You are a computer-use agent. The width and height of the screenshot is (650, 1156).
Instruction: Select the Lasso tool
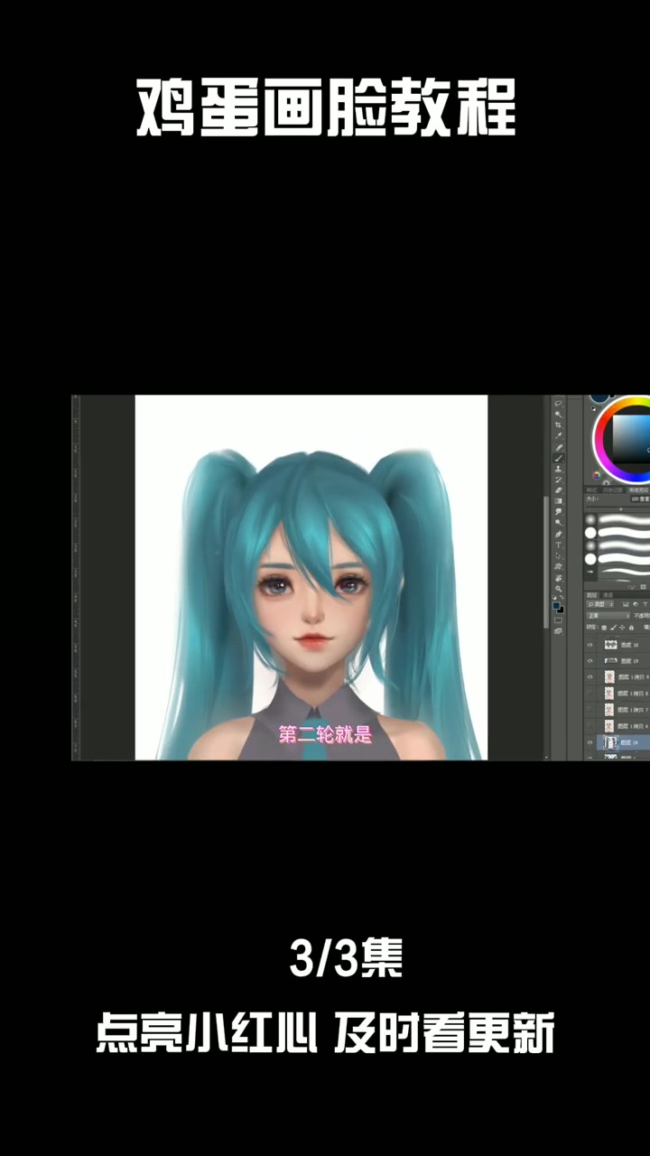tap(558, 404)
